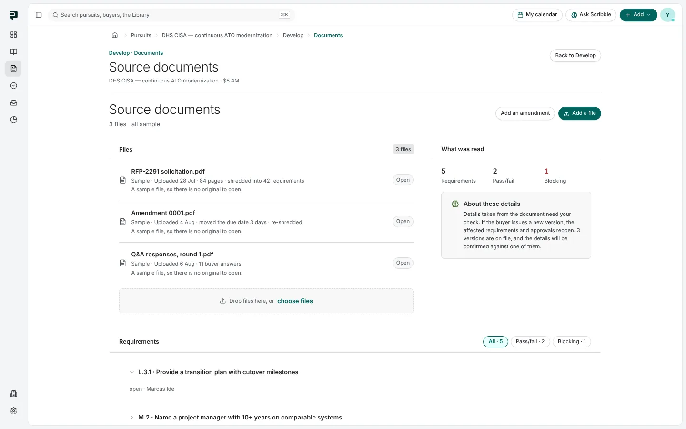Filter requirements by Pass/fail · 2
The width and height of the screenshot is (686, 429).
[x=530, y=342]
